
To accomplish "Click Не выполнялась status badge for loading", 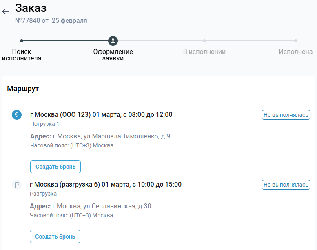I will (x=286, y=115).
